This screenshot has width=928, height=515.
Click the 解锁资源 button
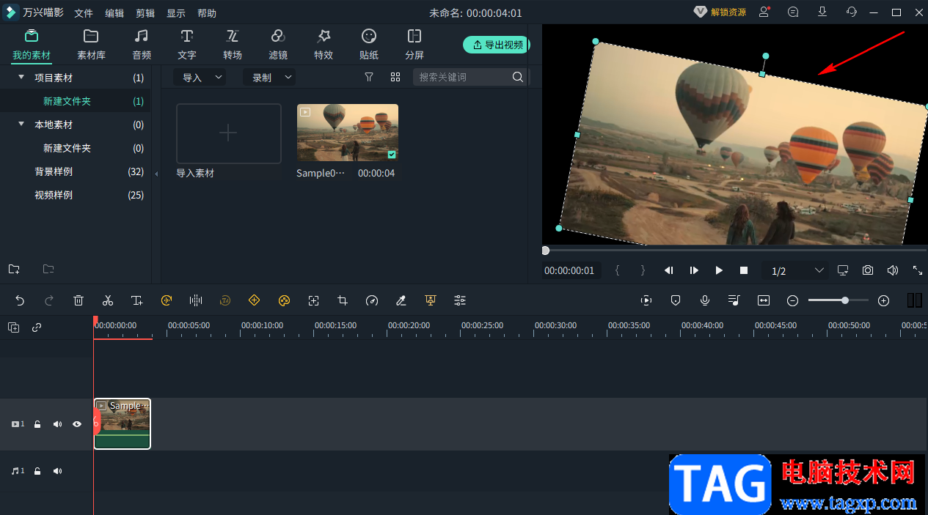(720, 12)
